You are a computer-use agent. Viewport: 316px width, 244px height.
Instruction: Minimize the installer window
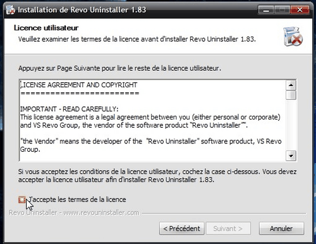(266, 10)
